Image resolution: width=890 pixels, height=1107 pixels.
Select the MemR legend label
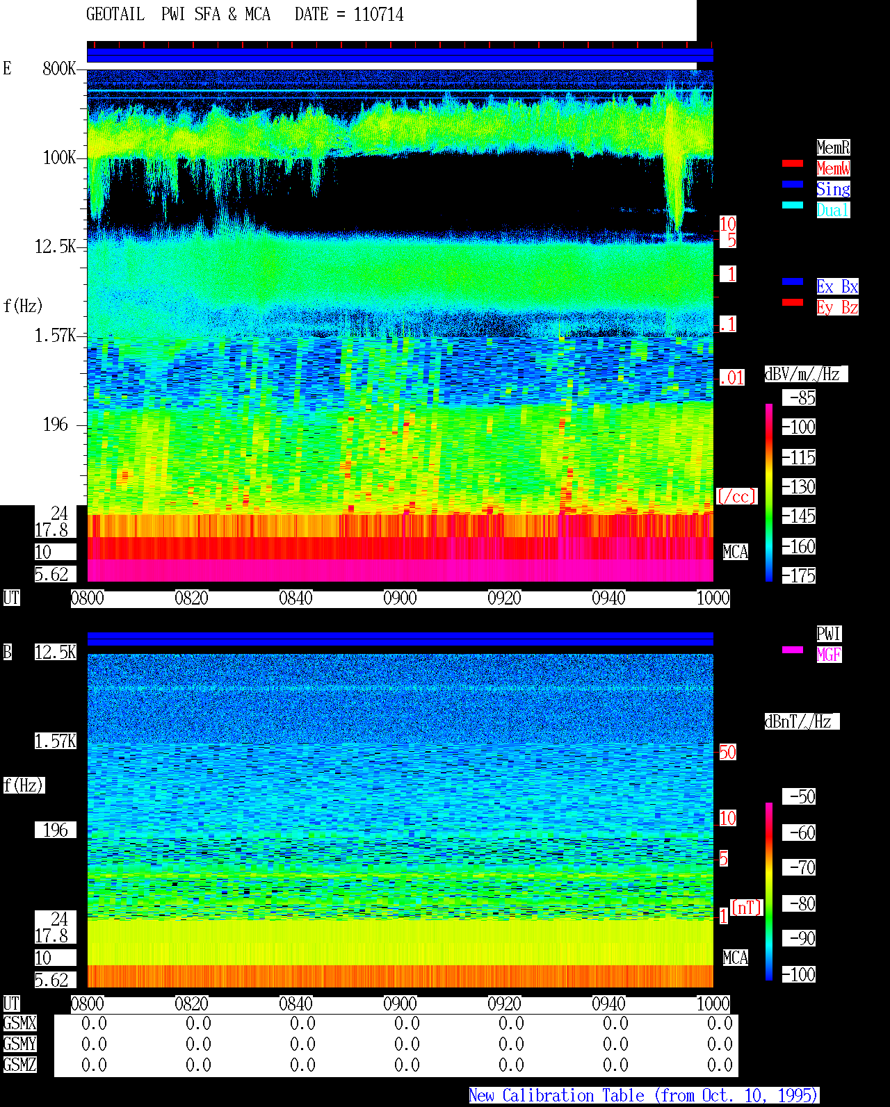click(x=833, y=147)
